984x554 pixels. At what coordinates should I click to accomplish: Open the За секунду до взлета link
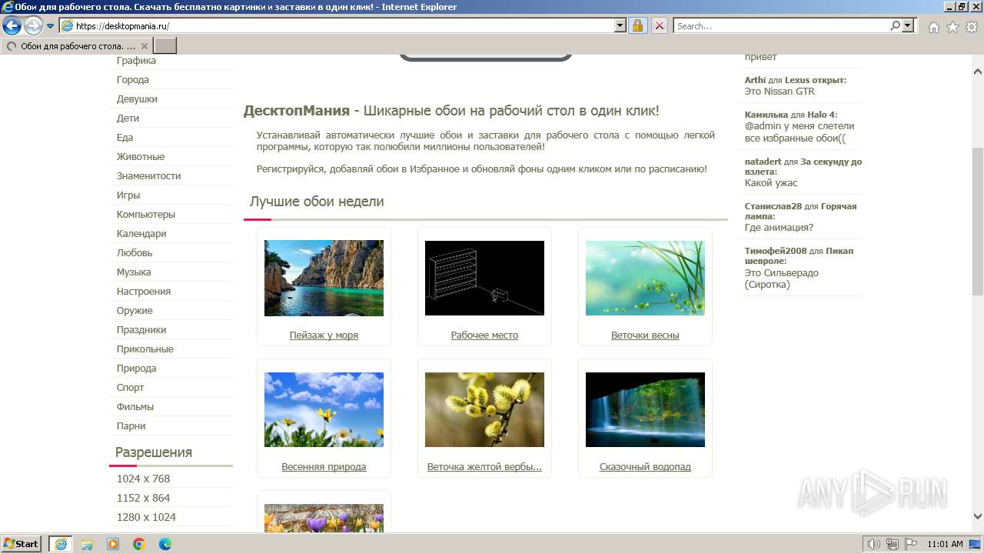(x=803, y=167)
